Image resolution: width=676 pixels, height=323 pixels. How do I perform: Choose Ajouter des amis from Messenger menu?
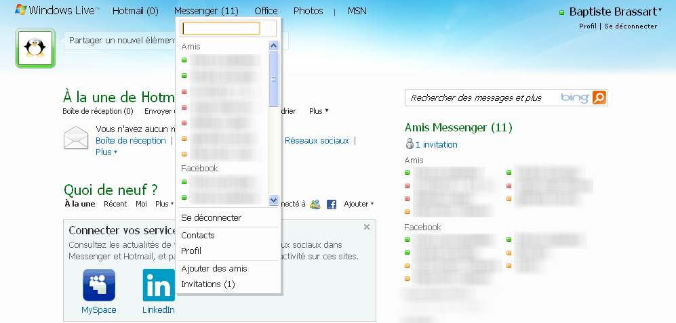(214, 269)
